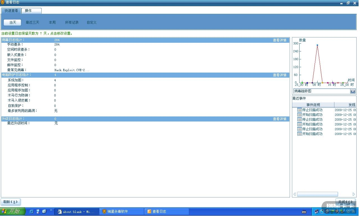Click the 最近事件 panel title
The width and height of the screenshot is (360, 216).
coord(299,98)
